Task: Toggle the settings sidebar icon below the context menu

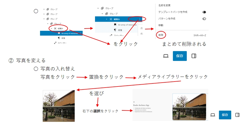Action: point(194,56)
